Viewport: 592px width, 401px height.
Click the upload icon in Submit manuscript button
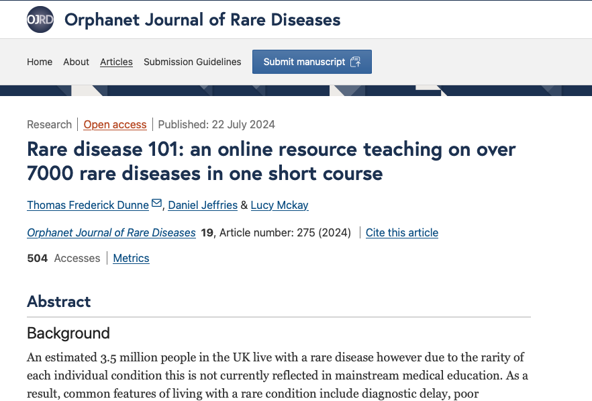pyautogui.click(x=355, y=62)
